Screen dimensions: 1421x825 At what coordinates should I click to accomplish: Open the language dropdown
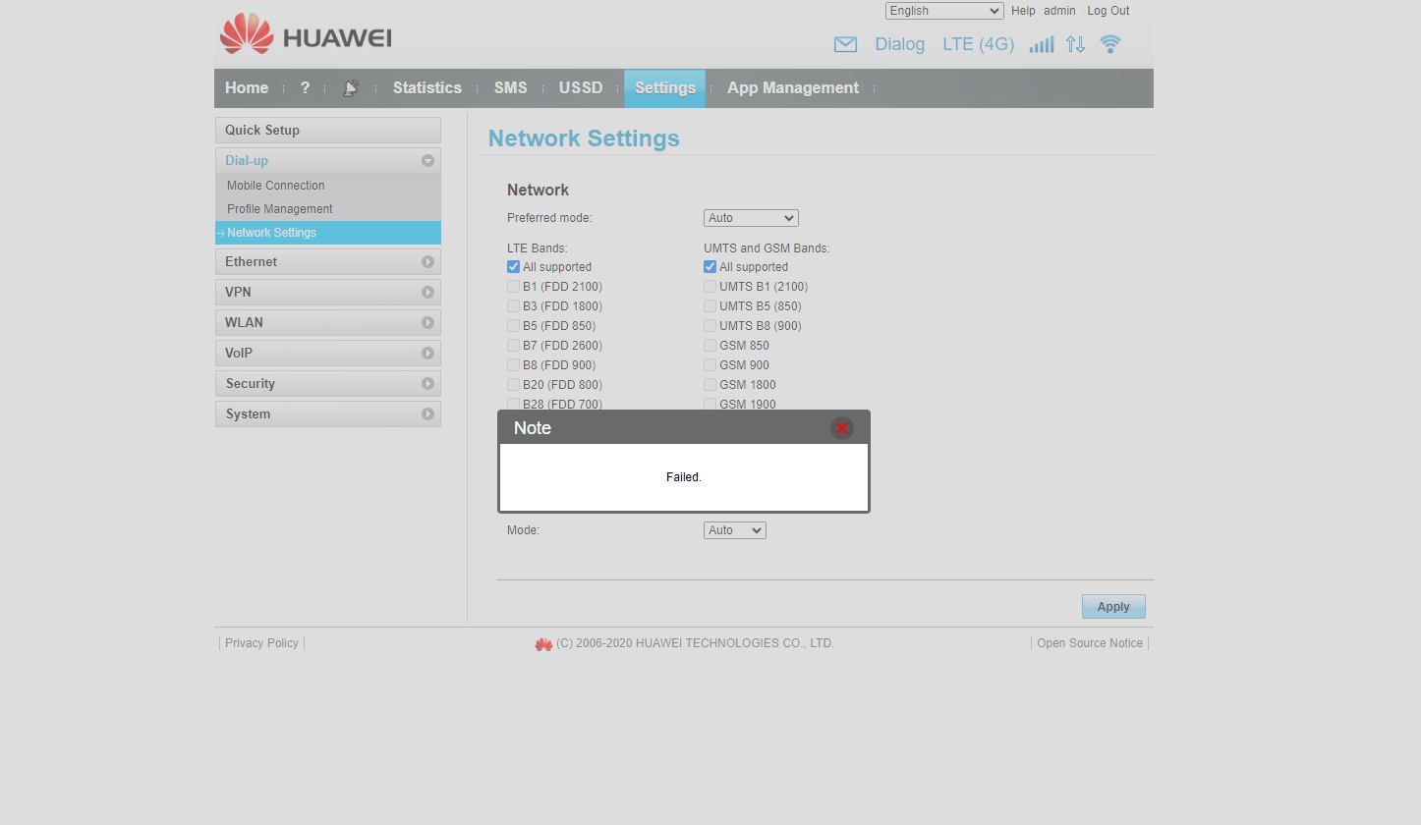(x=944, y=11)
